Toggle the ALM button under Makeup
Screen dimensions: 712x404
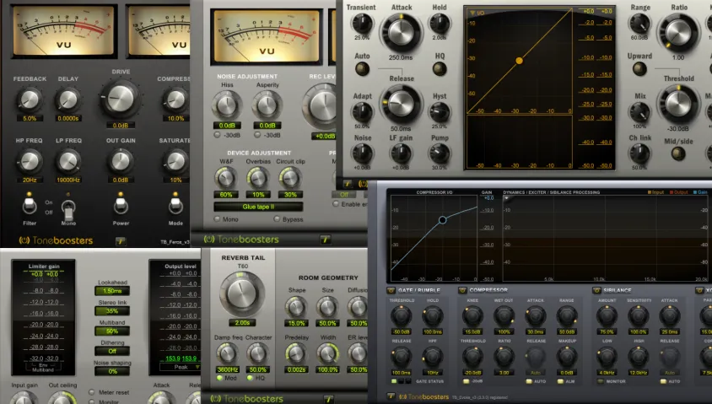pos(560,381)
